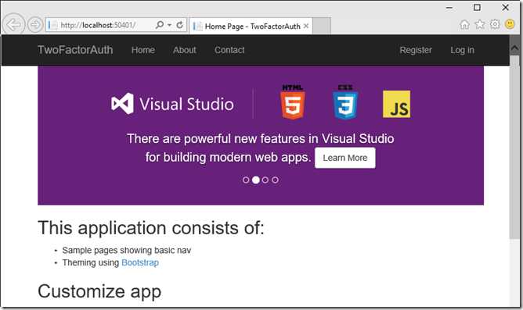Maximize the browser window

[x=478, y=7]
